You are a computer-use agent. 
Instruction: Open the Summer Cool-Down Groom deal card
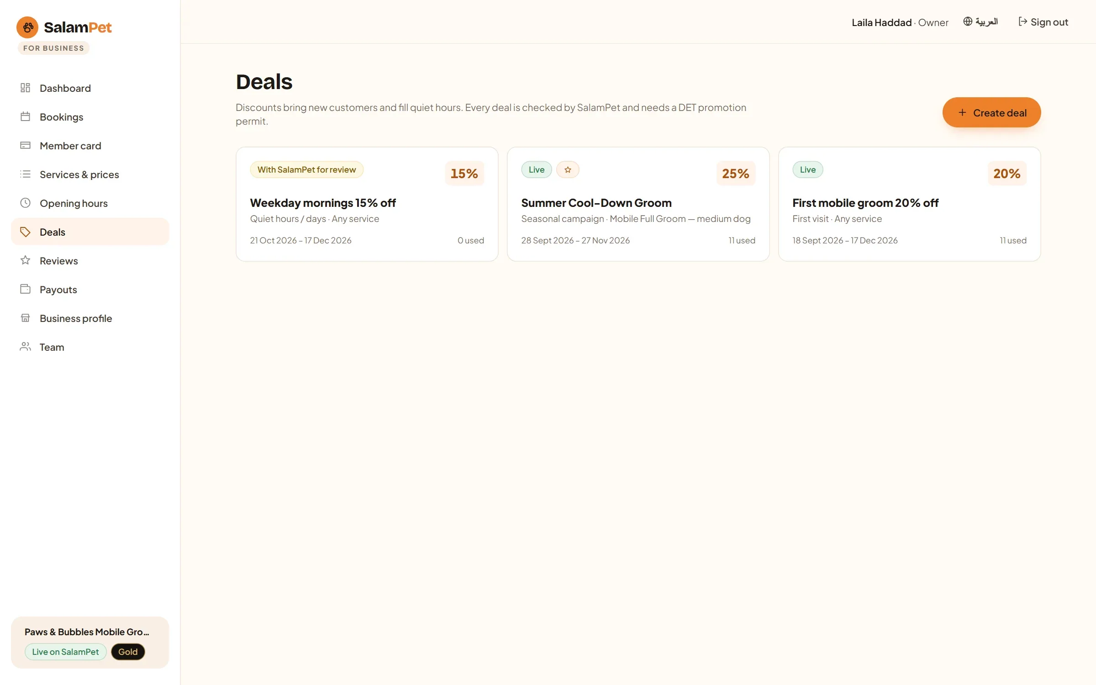pos(638,204)
